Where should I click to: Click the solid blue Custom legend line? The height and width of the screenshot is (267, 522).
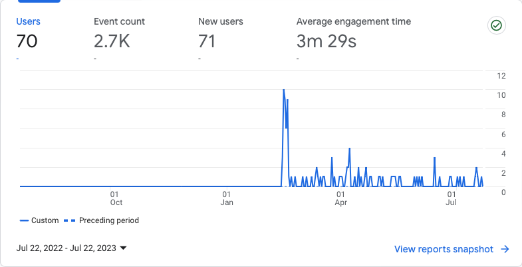coord(25,220)
